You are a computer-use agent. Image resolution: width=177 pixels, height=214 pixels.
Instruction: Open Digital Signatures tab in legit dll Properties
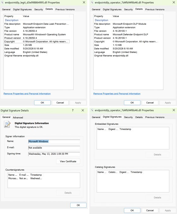click(x=22, y=9)
